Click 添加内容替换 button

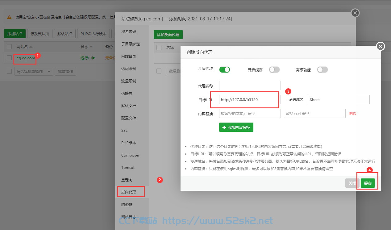click(236, 127)
